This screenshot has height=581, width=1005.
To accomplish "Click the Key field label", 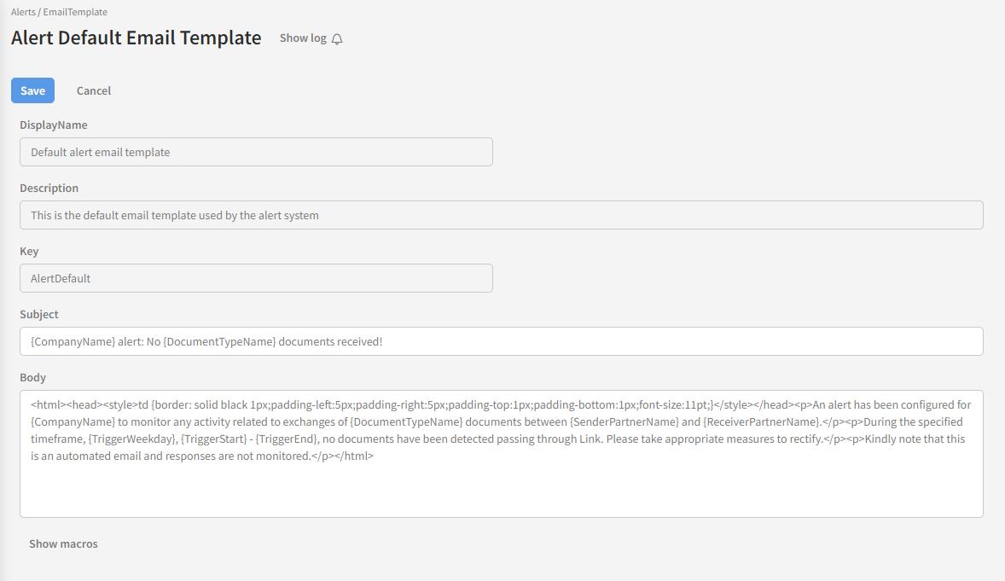I will click(x=29, y=251).
